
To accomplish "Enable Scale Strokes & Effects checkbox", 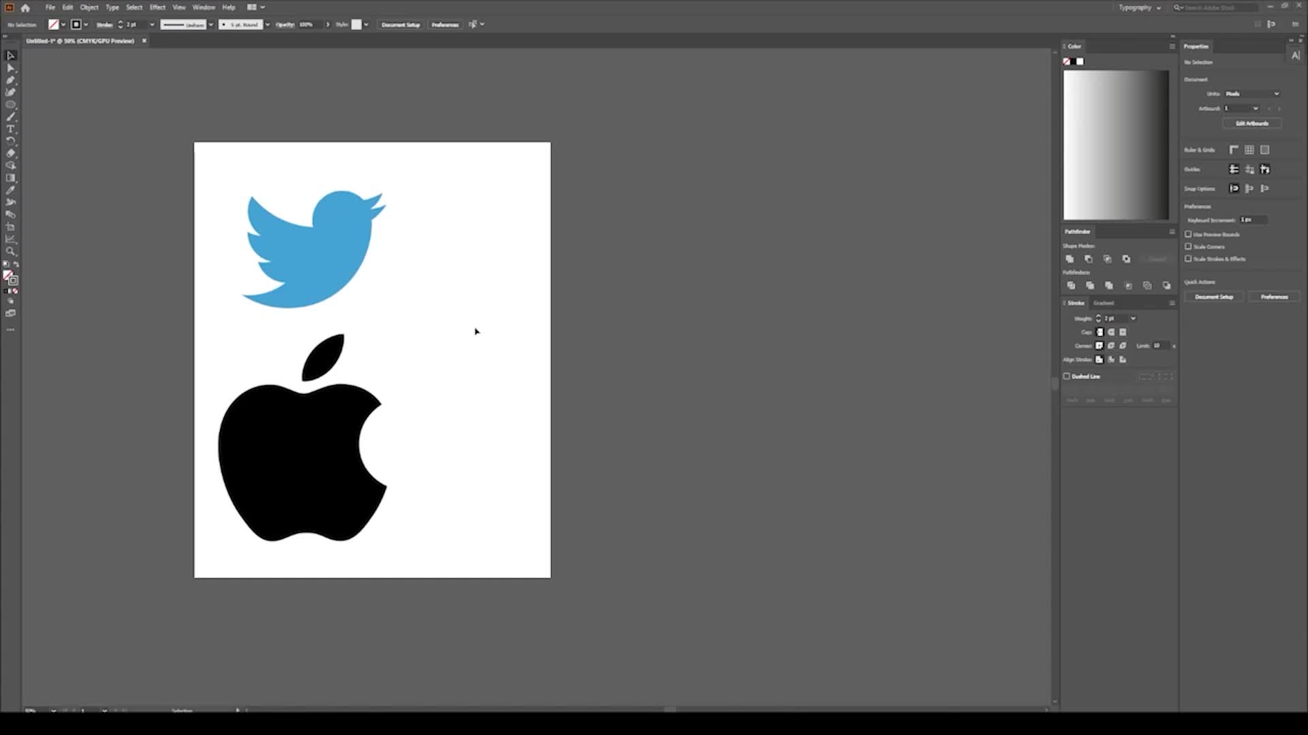I will (1188, 259).
